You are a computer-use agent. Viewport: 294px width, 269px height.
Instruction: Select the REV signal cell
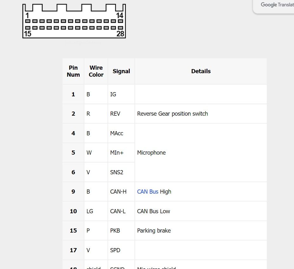pos(121,114)
